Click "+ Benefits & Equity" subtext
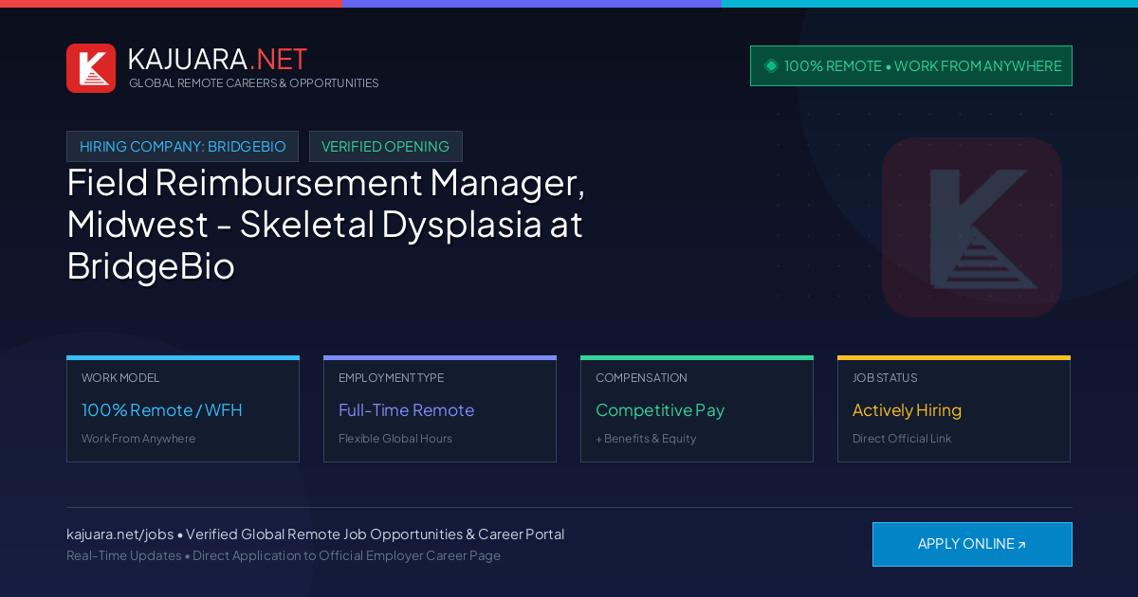Viewport: 1138px width, 597px height. [x=646, y=439]
